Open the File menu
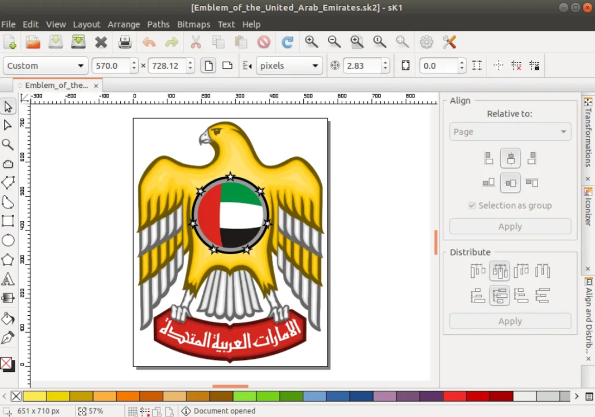 pyautogui.click(x=8, y=24)
